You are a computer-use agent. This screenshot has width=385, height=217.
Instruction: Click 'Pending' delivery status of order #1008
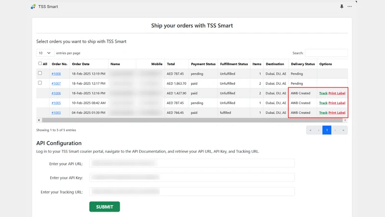[296, 74]
